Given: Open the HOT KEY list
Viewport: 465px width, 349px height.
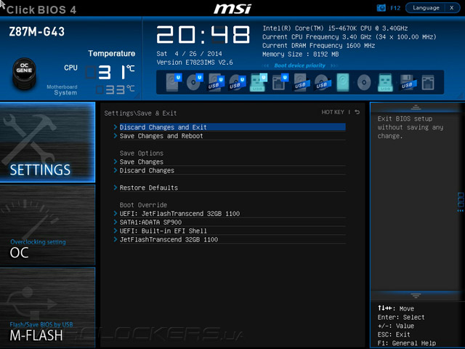Looking at the screenshot, I should pos(333,112).
